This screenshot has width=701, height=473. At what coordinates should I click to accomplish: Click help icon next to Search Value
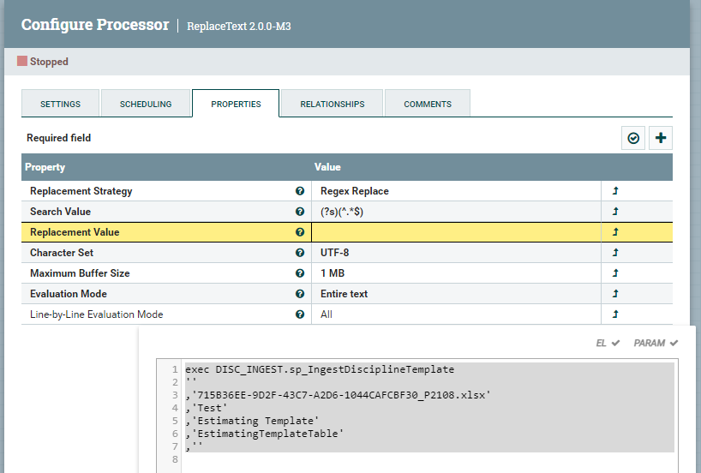300,212
